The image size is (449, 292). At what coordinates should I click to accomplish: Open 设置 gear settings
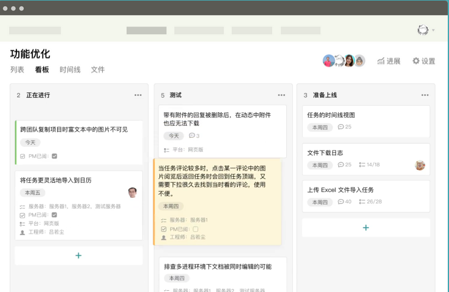(x=416, y=61)
